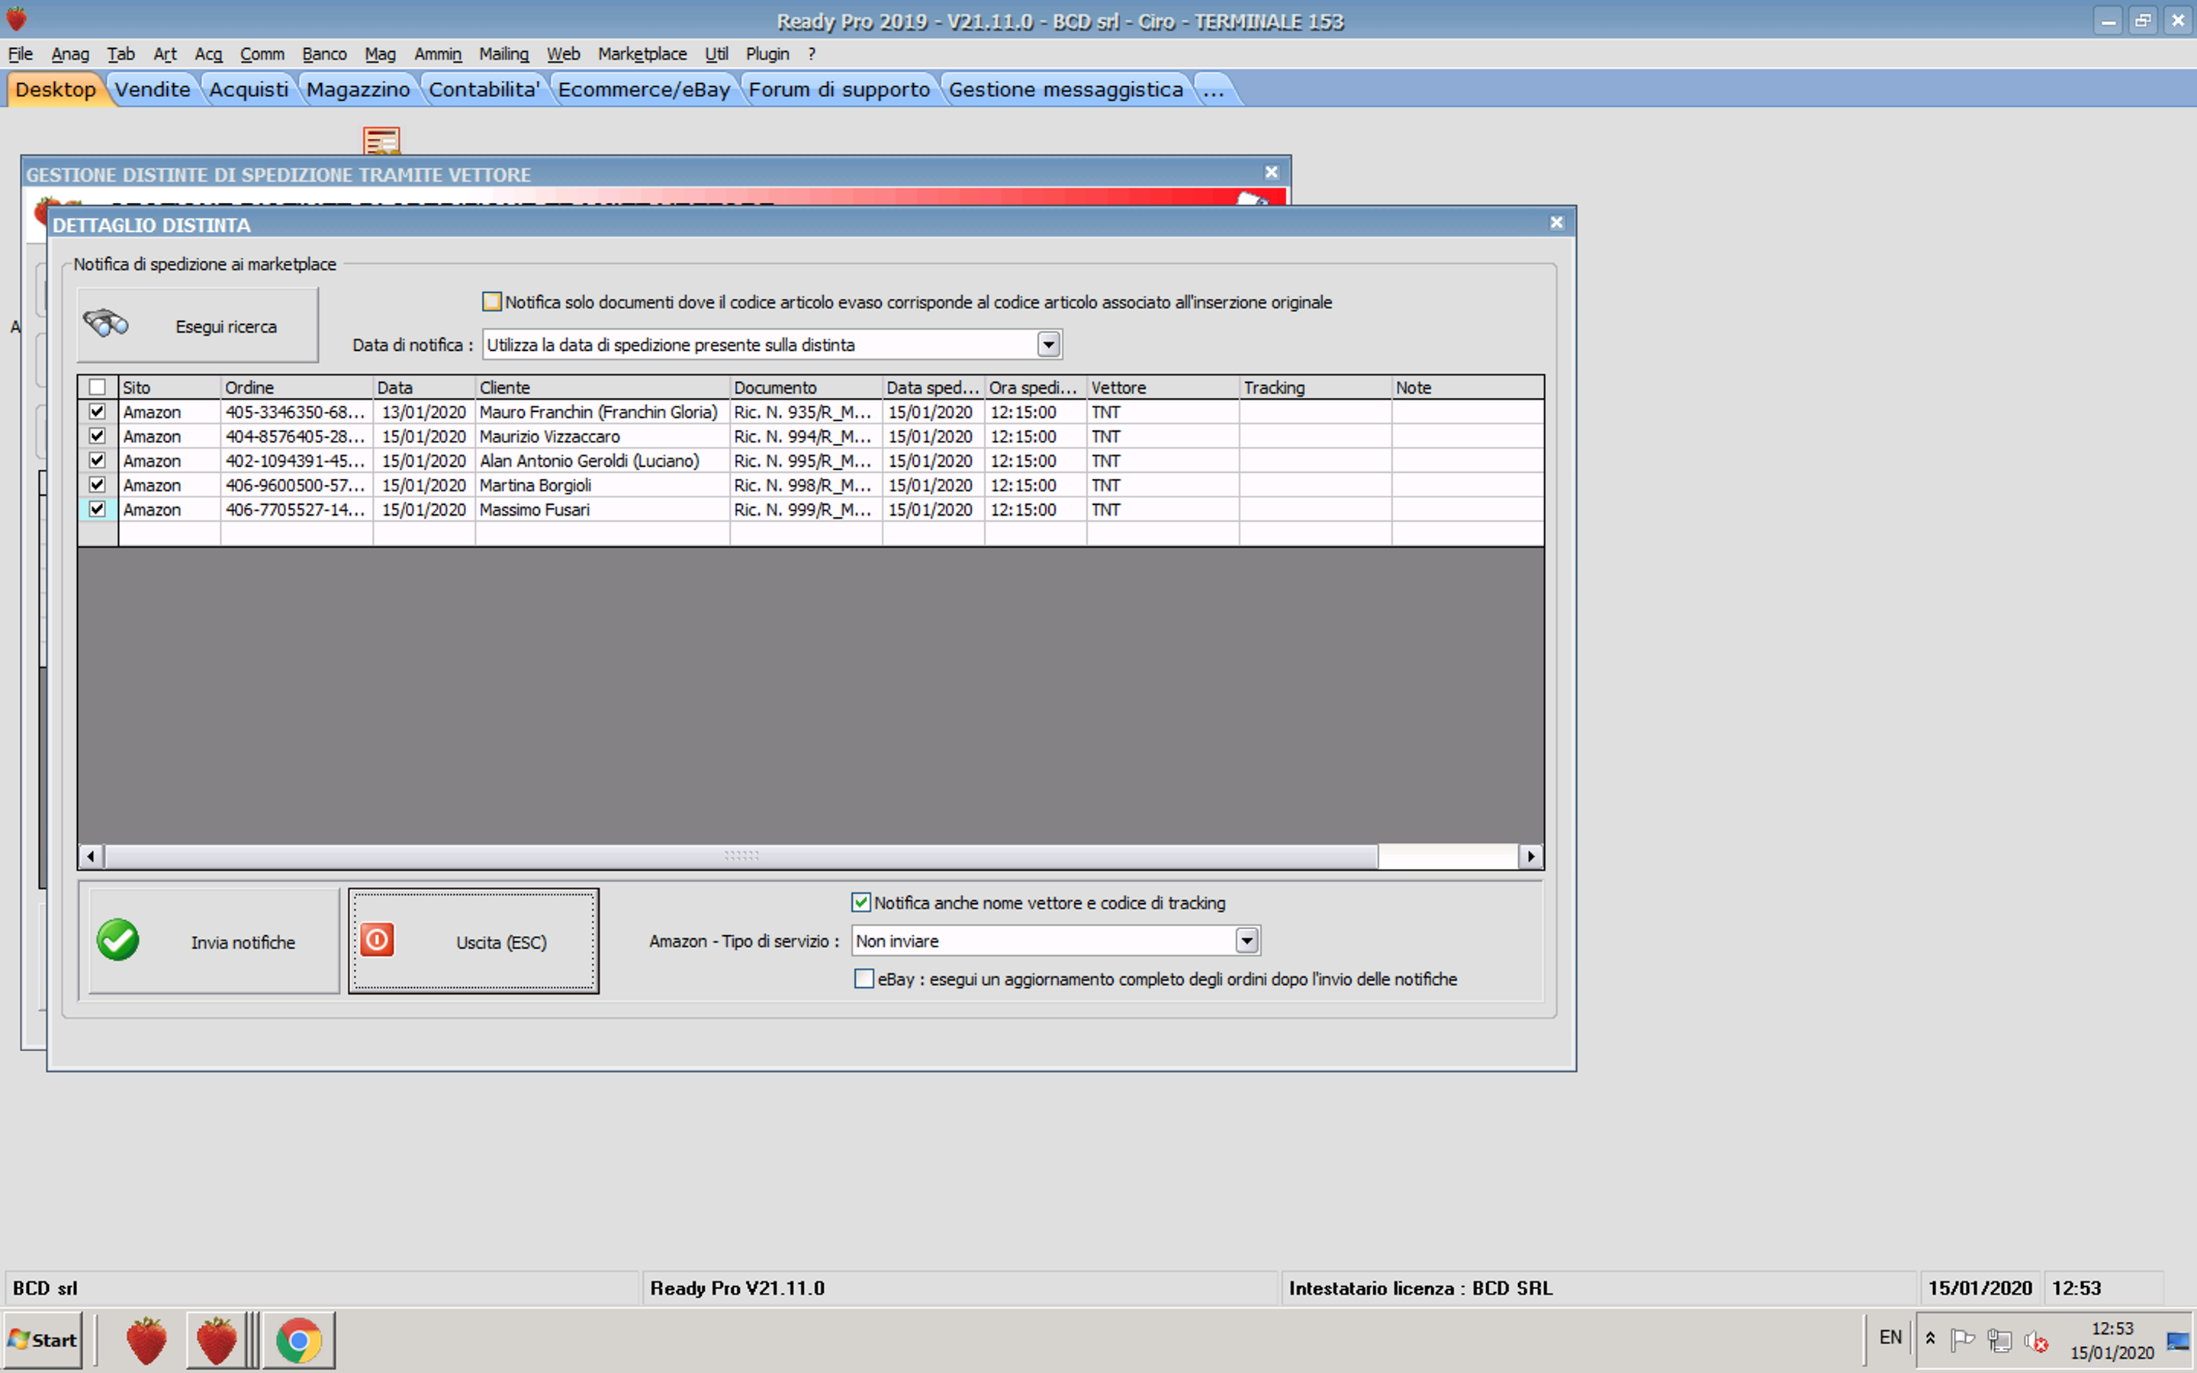
Task: Close the Dettaglio Distinta dialog
Action: pyautogui.click(x=1557, y=223)
